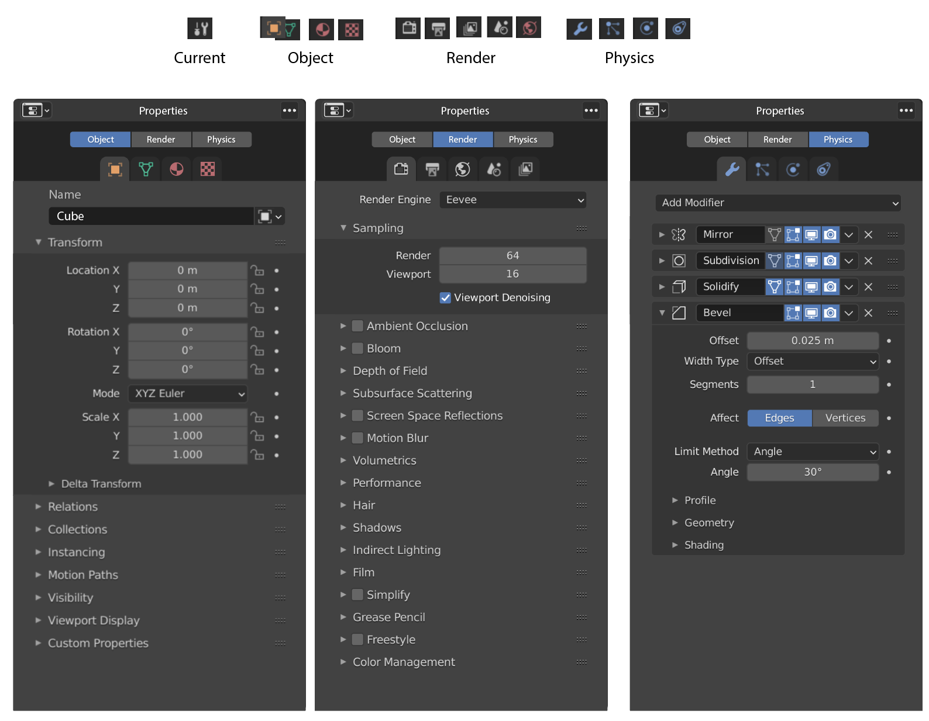Enable Bloom checkbox

click(357, 348)
